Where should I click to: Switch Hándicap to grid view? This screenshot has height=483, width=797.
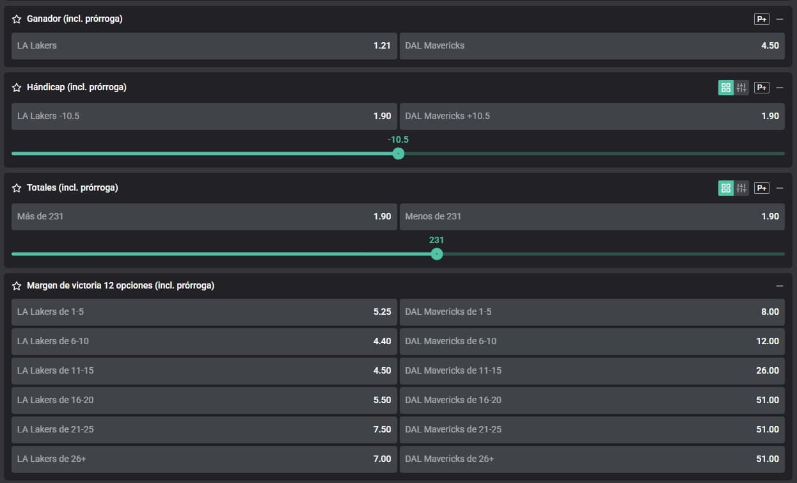tap(725, 88)
